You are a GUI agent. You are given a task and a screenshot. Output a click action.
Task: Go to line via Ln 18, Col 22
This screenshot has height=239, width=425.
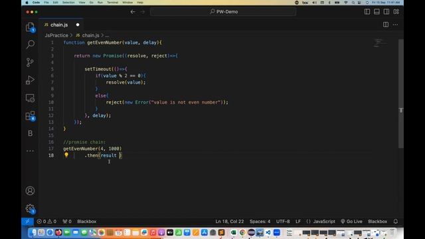click(230, 221)
